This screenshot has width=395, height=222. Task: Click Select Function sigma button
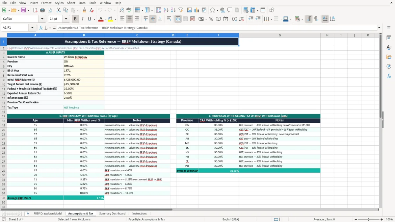click(46, 28)
